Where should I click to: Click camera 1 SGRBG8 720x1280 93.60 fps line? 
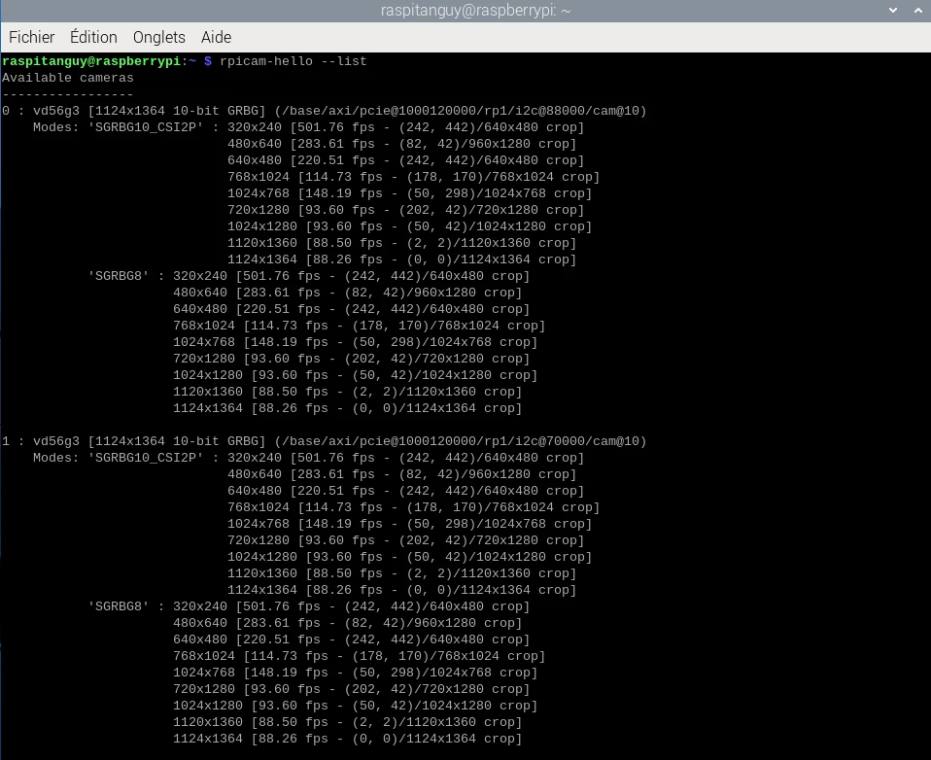click(352, 689)
